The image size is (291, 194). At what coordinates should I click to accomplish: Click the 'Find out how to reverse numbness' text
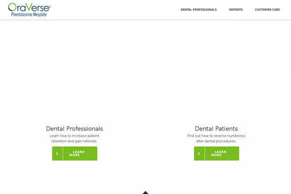coord(216,136)
